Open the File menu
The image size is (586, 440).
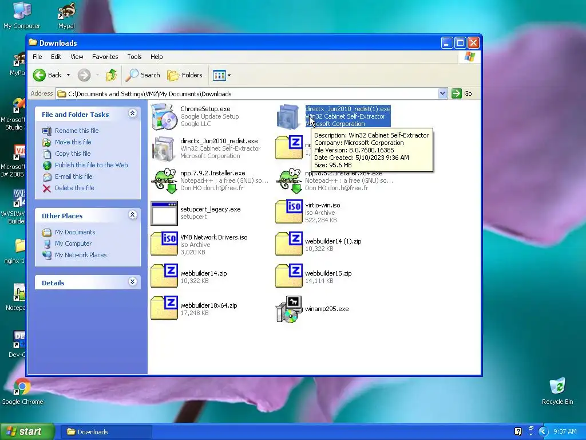coord(37,57)
